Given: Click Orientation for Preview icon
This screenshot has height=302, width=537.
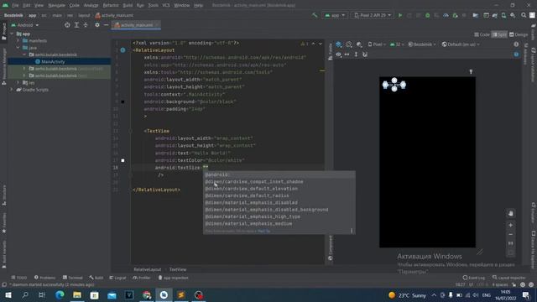Looking at the screenshot, I should [x=349, y=44].
